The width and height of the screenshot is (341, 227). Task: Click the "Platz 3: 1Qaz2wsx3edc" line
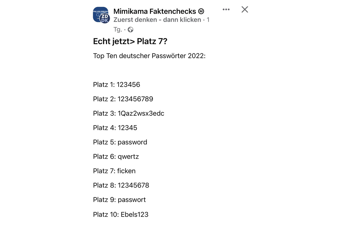coord(128,113)
